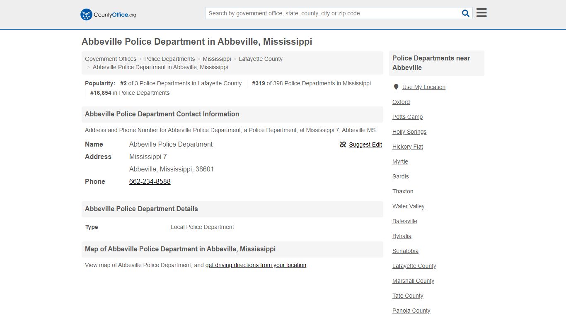Open Sardis link

pos(401,176)
